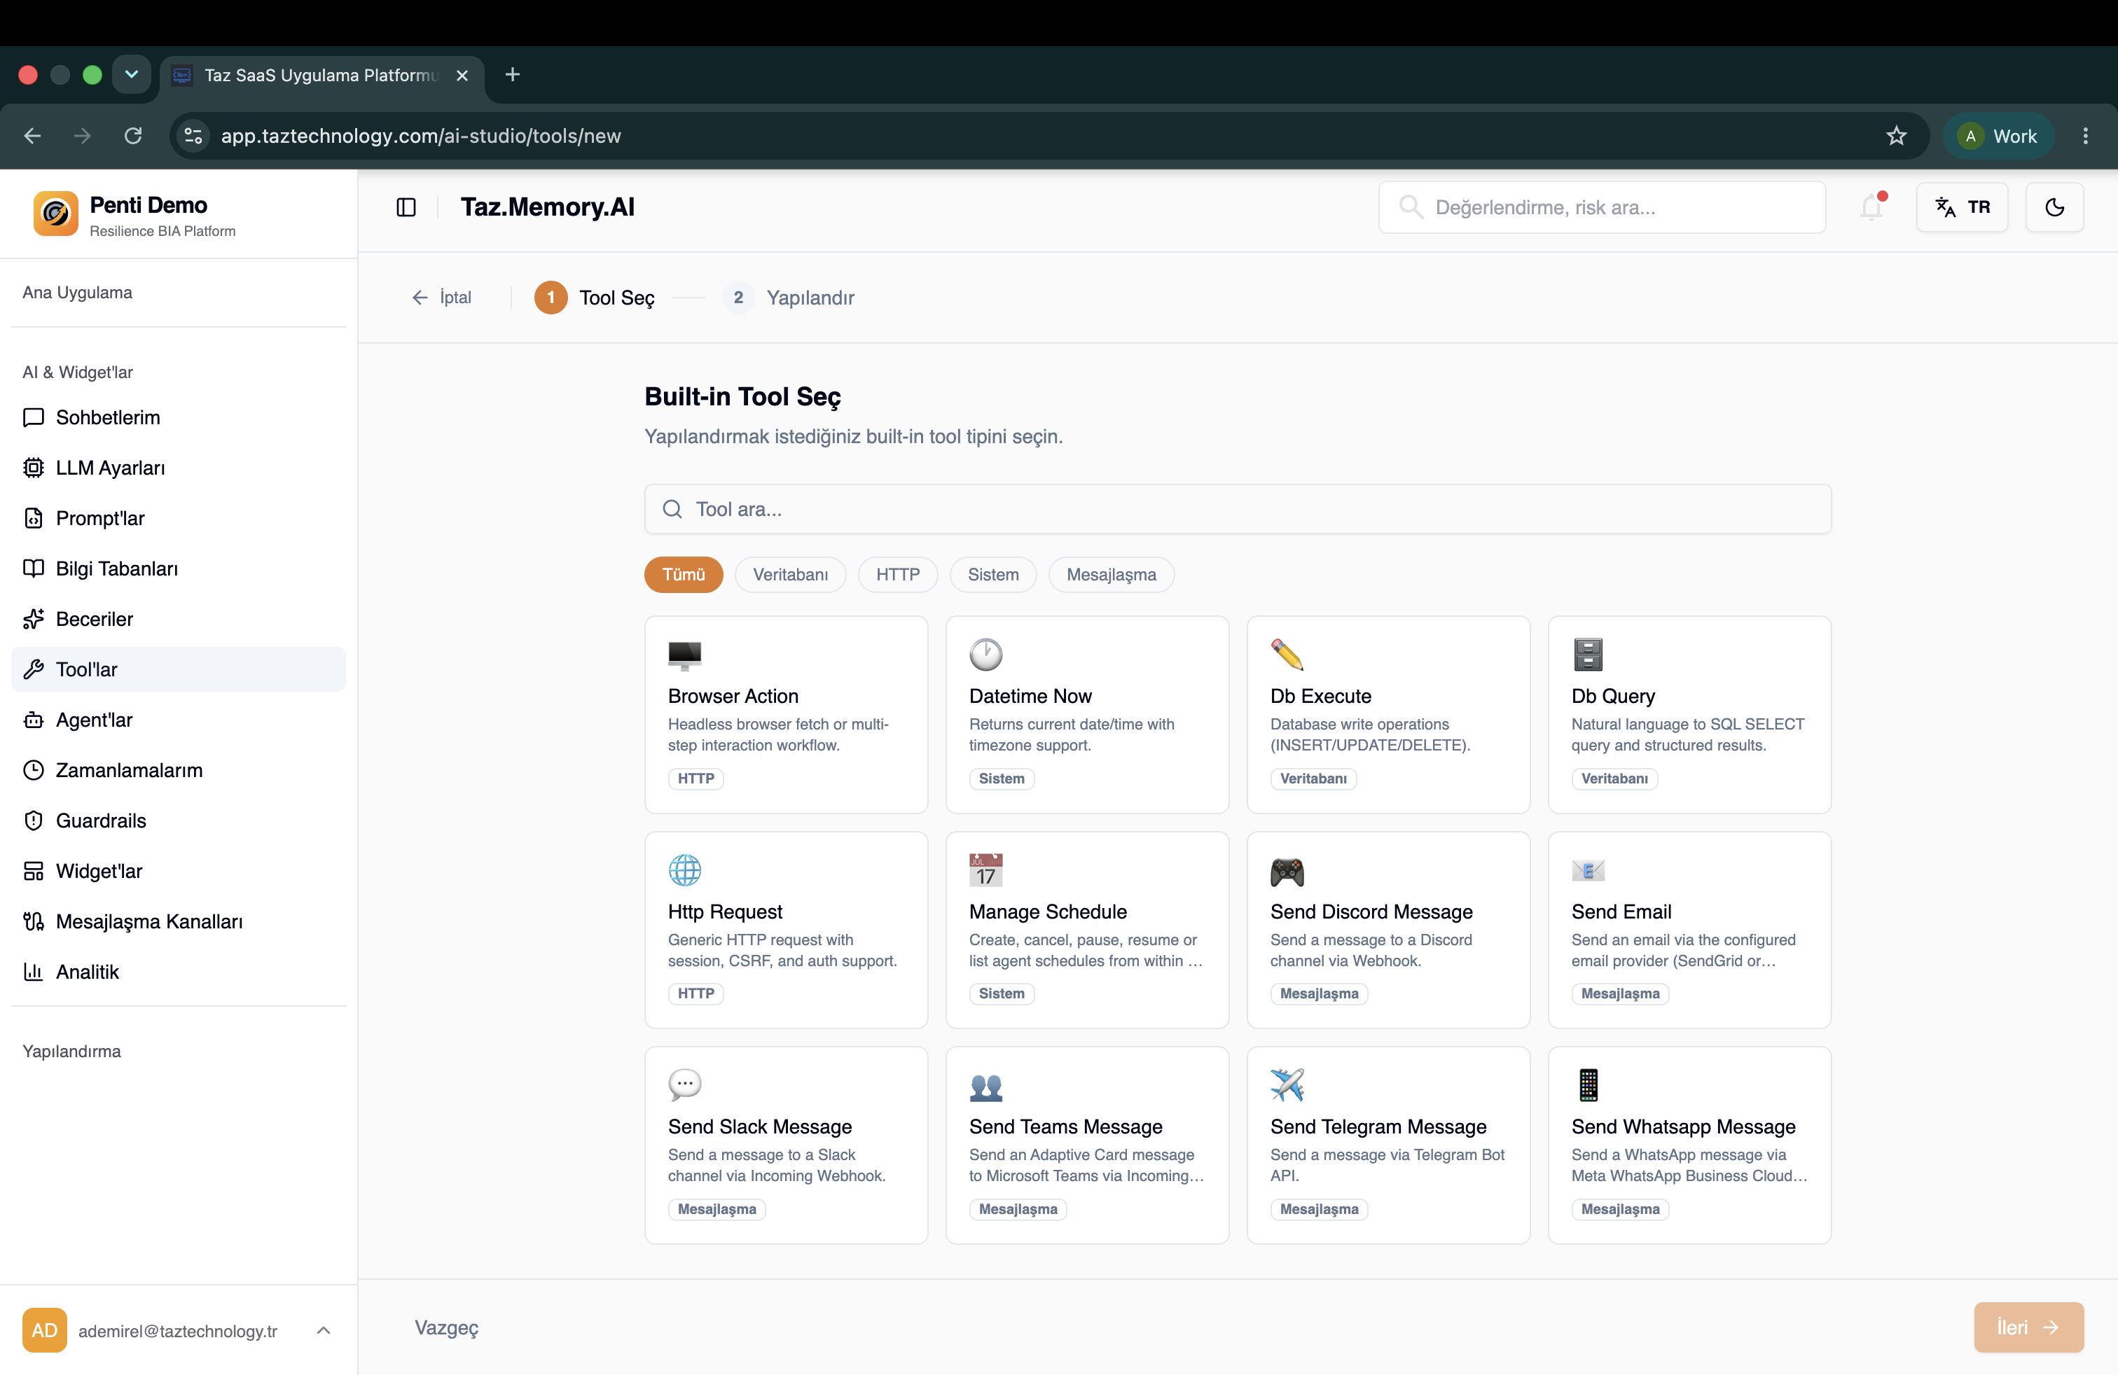Select the Send Whatsapp Message card
Screen dimensions: 2118x1375
coord(1689,1145)
